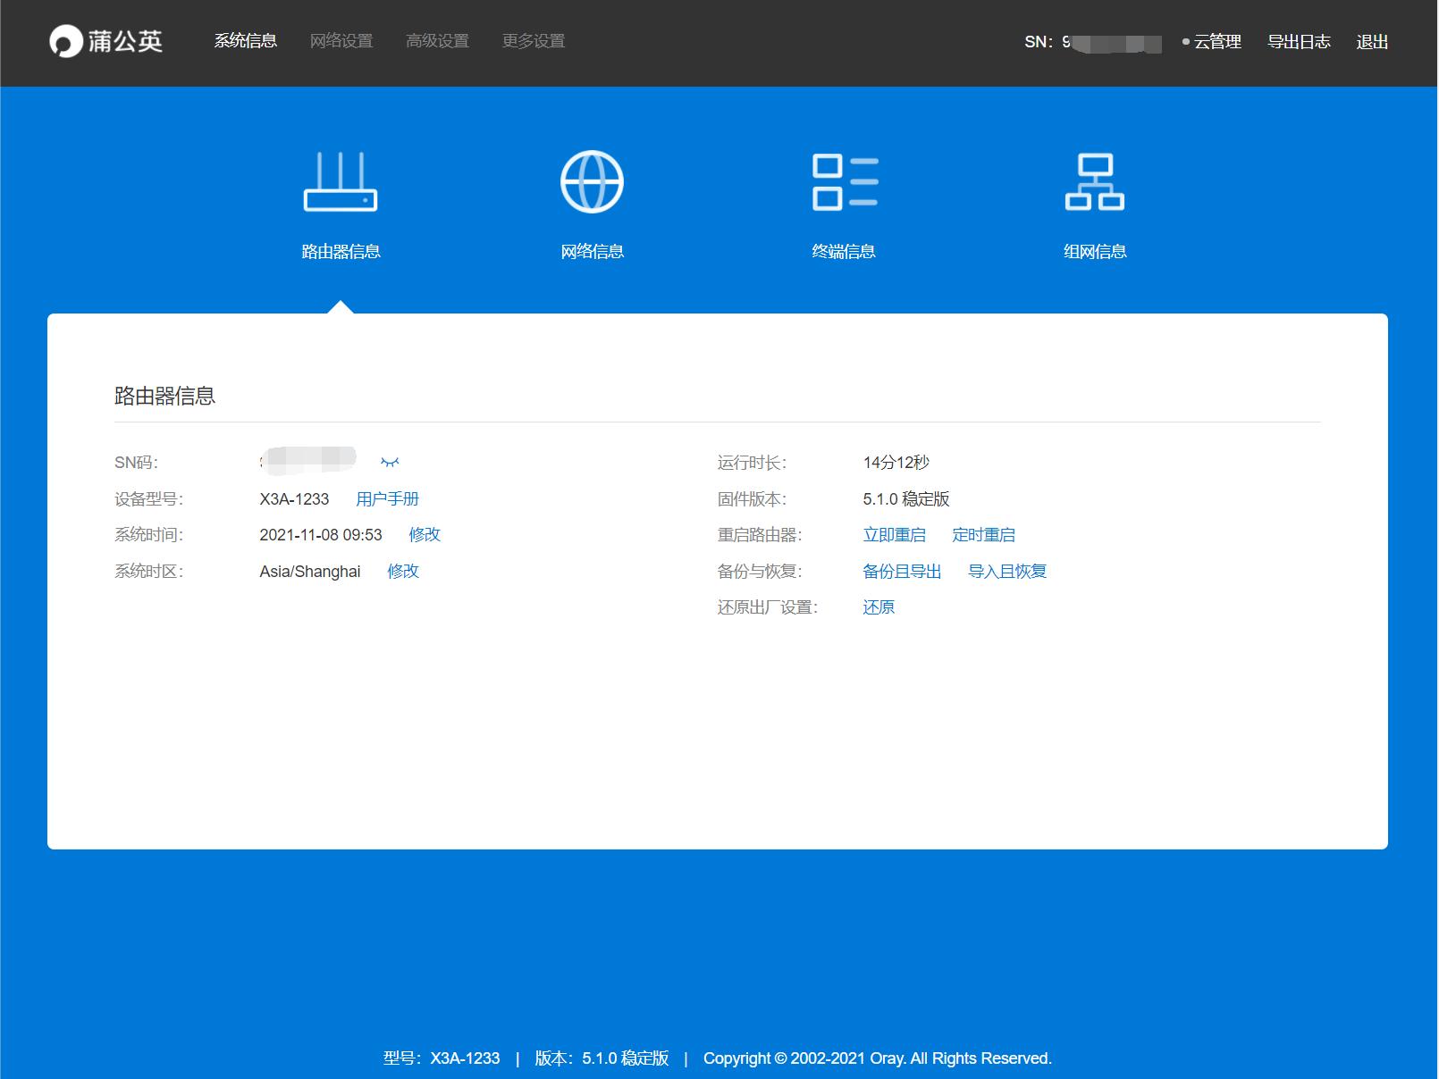Screen dimensions: 1439x1079
Task: Open the 更多设置 menu
Action: 532,41
